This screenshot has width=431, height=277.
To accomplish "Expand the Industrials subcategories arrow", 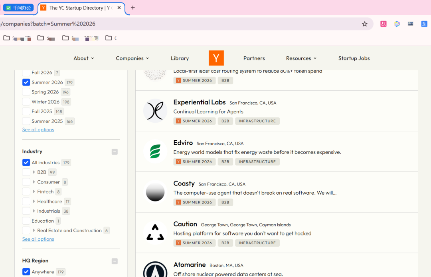I will 34,211.
